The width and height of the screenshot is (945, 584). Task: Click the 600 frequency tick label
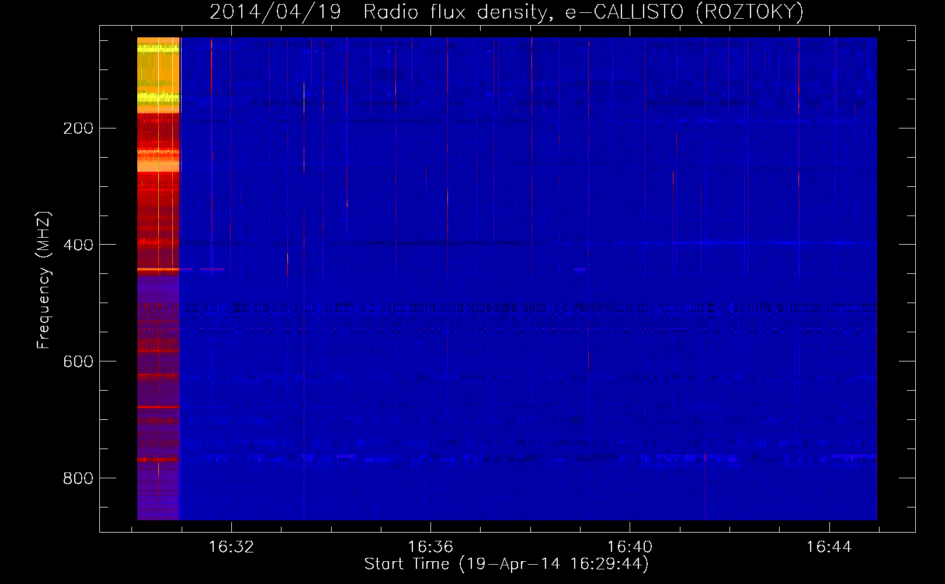[x=78, y=361]
